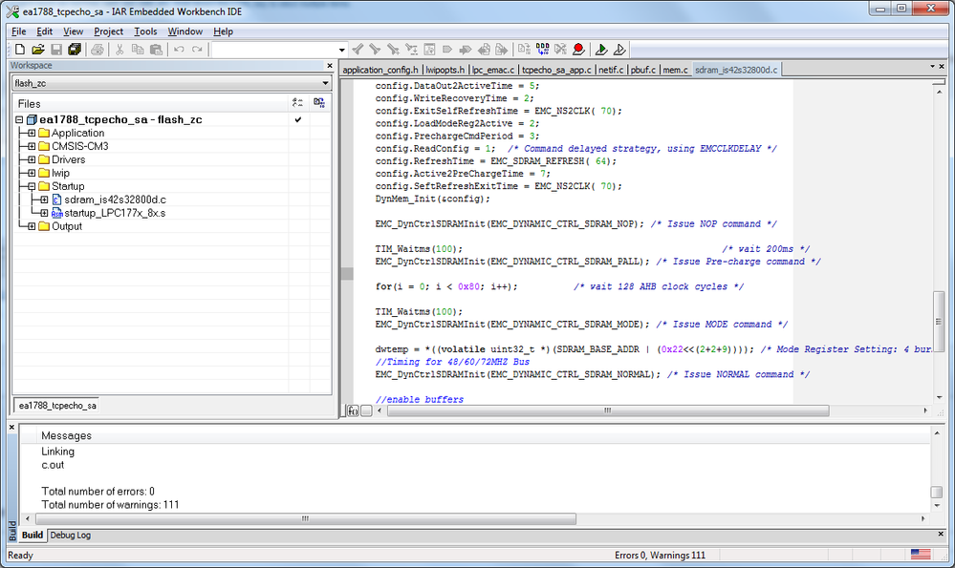This screenshot has height=568, width=955.
Task: Redo the last undone edit
Action: click(x=197, y=50)
